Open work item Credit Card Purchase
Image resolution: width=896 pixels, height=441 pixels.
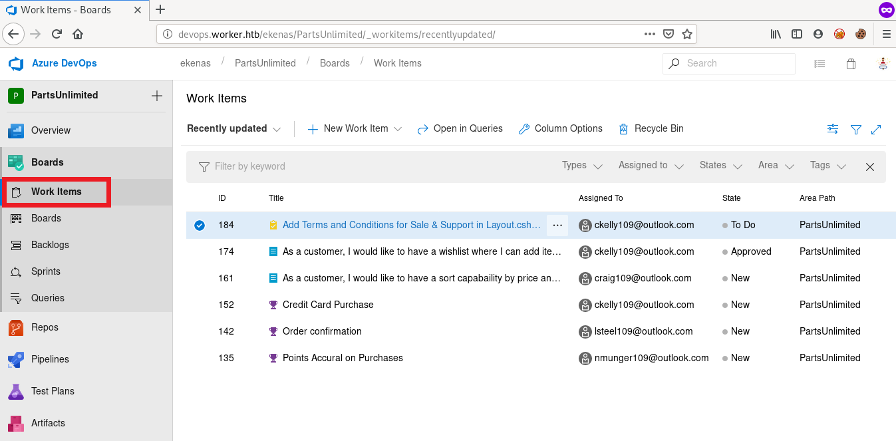(x=328, y=305)
